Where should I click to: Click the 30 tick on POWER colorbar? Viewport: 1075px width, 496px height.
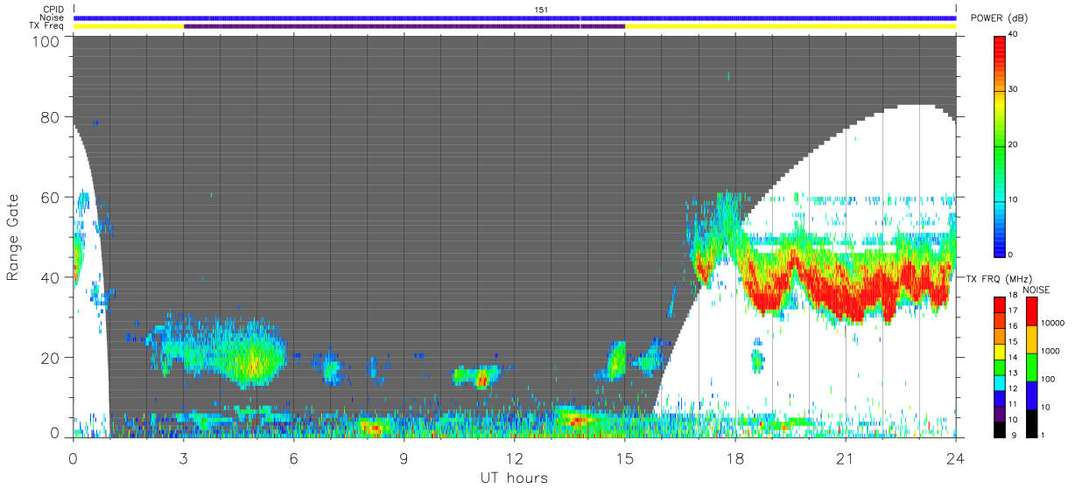[x=1014, y=89]
